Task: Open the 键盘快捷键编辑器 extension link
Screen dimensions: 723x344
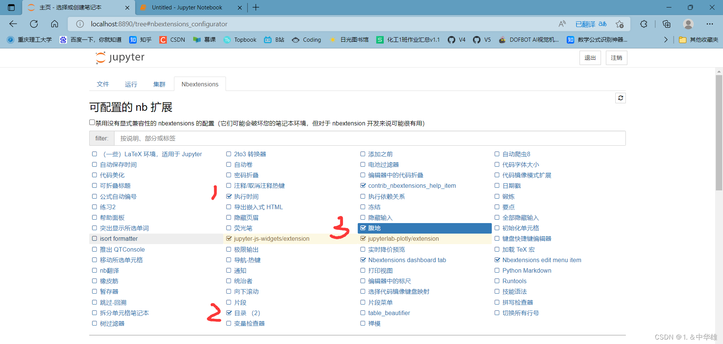Action: [x=527, y=239]
